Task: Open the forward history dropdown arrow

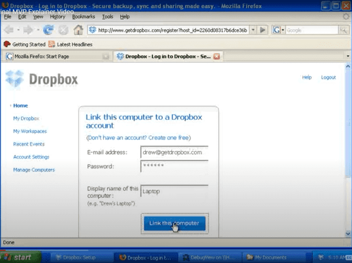Action: pyautogui.click(x=38, y=30)
